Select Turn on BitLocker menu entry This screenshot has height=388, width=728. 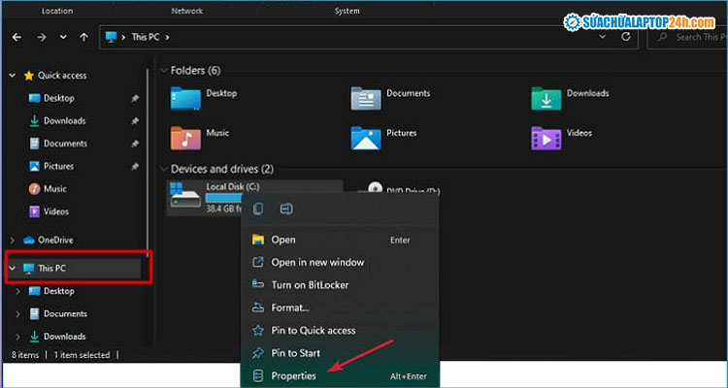[310, 285]
